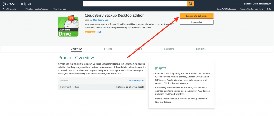
Task: Switch to the Pricing tab
Action: tap(108, 49)
